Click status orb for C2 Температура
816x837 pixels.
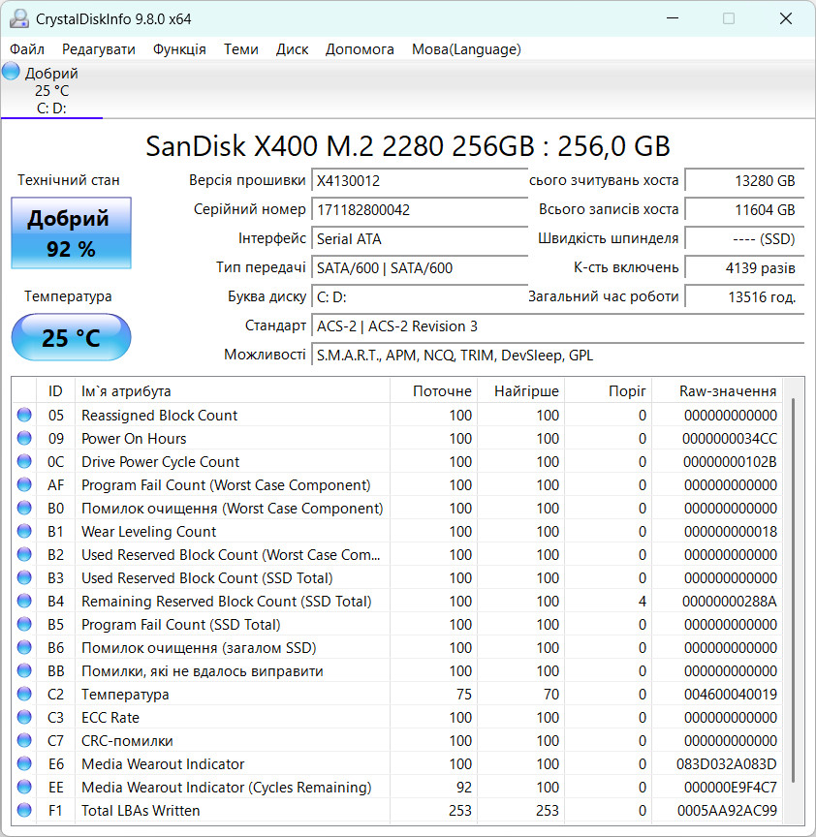point(24,694)
